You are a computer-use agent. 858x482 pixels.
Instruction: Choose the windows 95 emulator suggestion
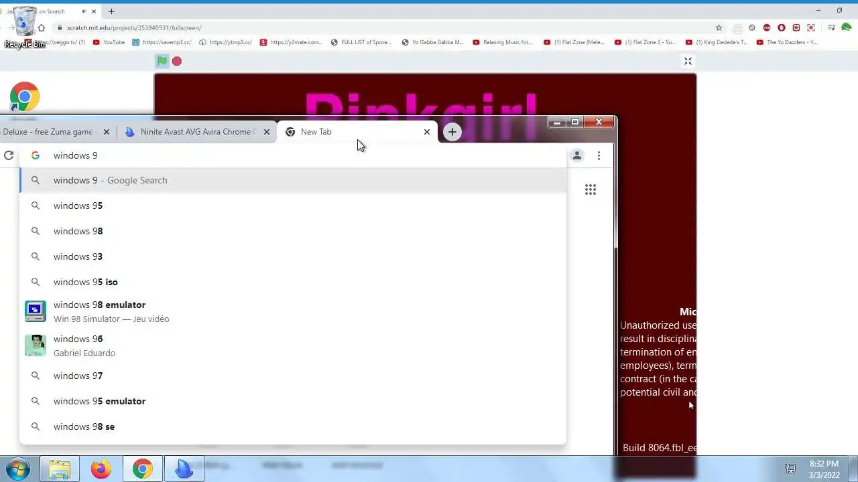tap(293, 401)
